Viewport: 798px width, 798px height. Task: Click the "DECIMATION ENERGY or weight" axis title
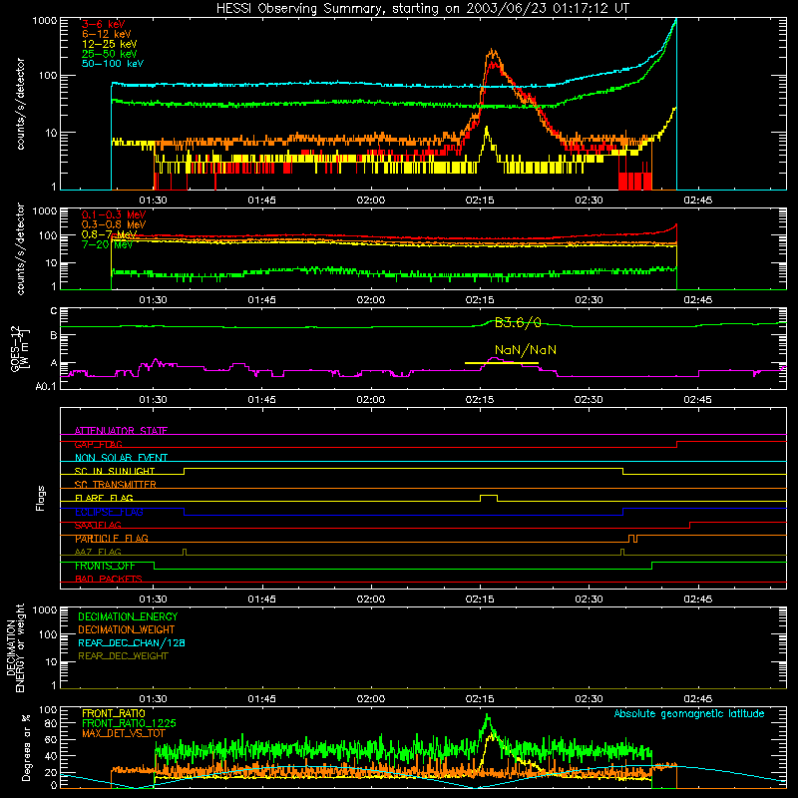(x=15, y=647)
